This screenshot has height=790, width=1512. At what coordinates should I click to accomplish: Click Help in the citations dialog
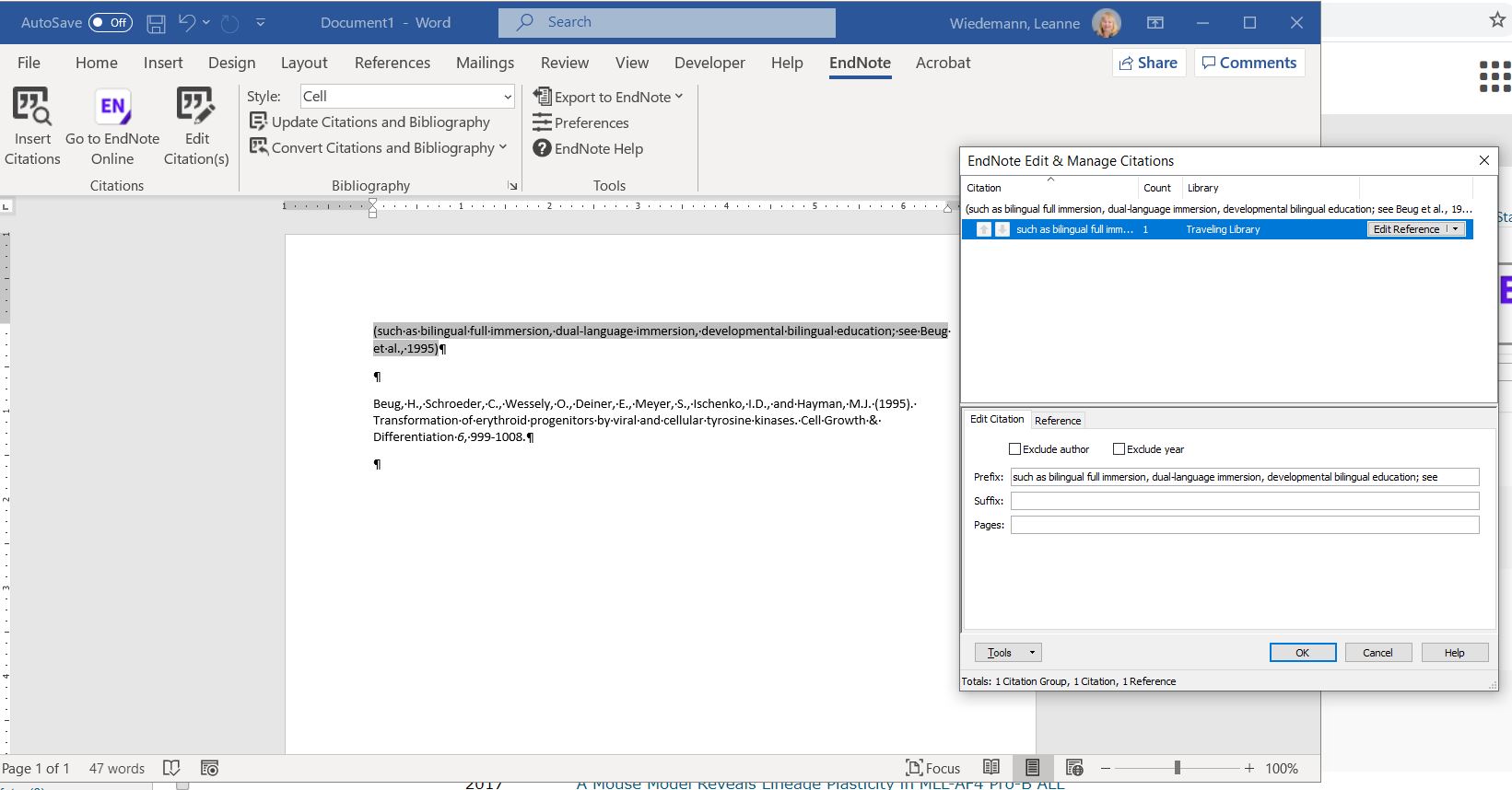point(1455,653)
